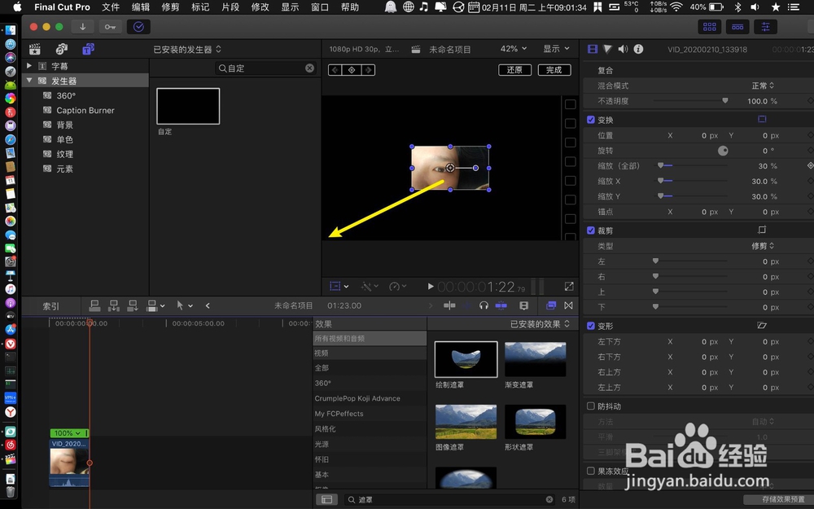The width and height of the screenshot is (814, 509).
Task: Select the Insert clip icon
Action: click(x=112, y=305)
